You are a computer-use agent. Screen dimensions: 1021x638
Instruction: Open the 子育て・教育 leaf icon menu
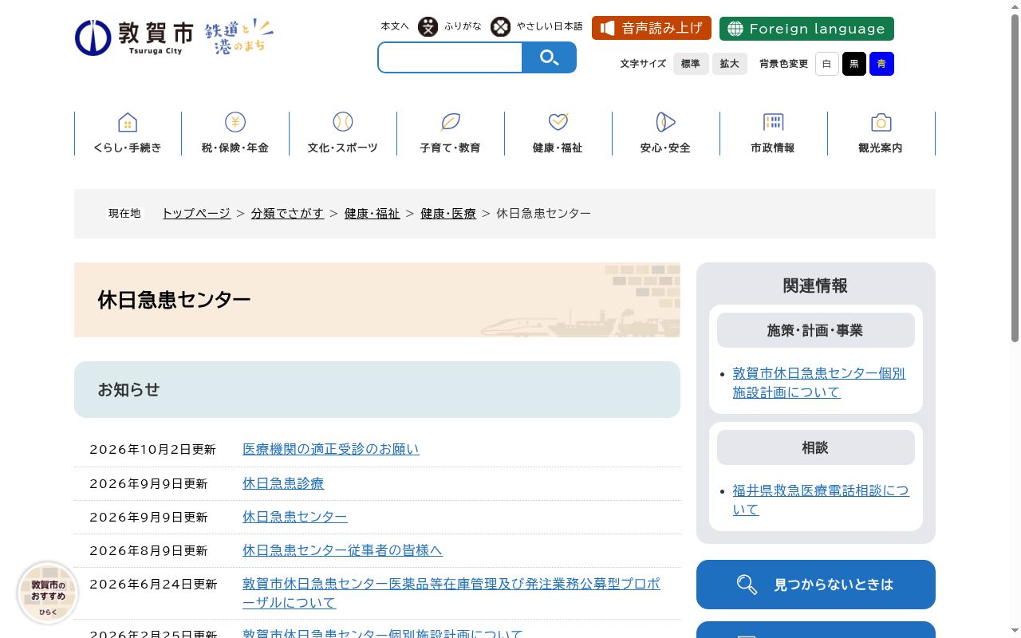[x=451, y=133]
